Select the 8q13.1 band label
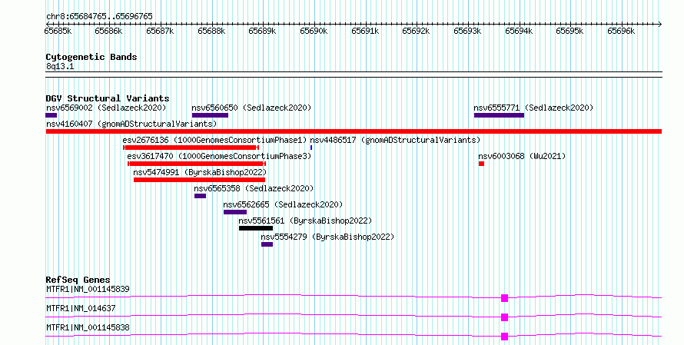 60,66
